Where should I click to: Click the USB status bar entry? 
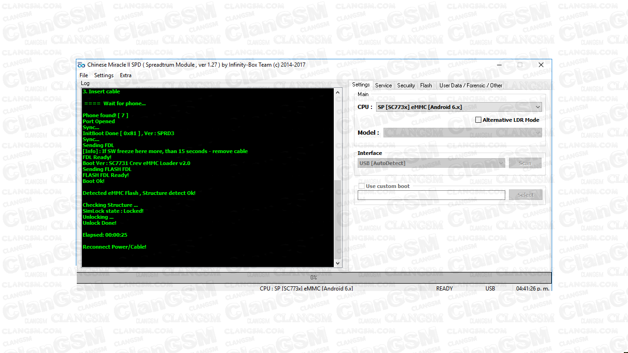pyautogui.click(x=490, y=289)
